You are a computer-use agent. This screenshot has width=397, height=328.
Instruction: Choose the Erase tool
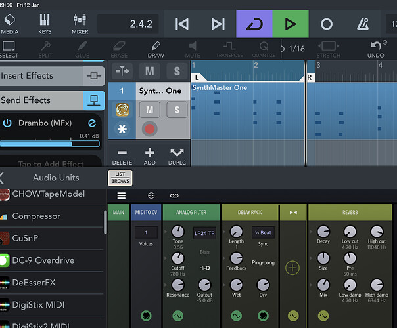(x=119, y=49)
